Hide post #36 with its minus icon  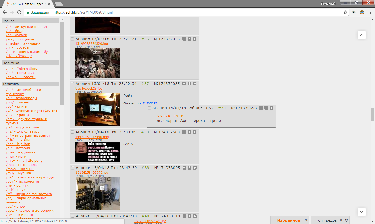point(184,39)
